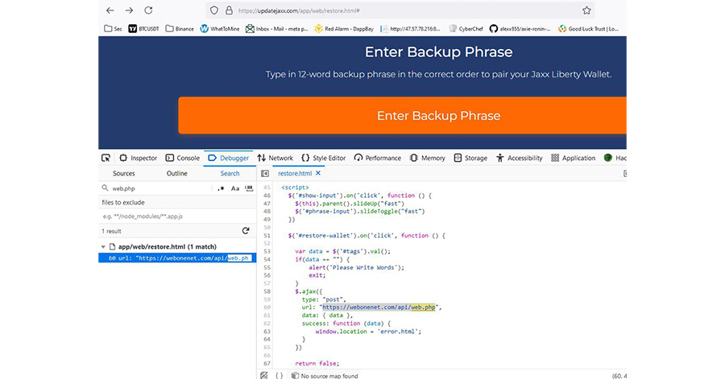Screen dimensions: 725x379
Task: Open the Accessibility tab
Action: pos(520,158)
